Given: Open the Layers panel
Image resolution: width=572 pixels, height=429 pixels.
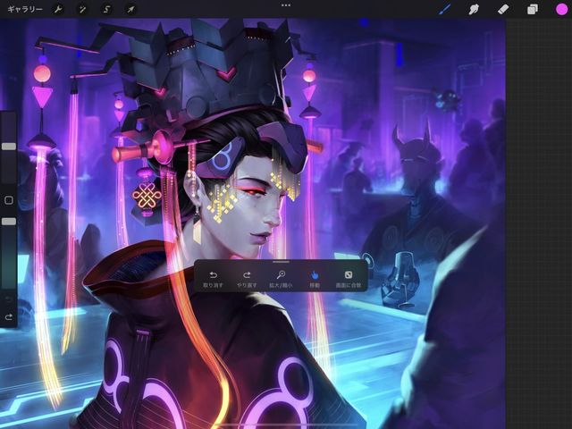Looking at the screenshot, I should click(533, 9).
